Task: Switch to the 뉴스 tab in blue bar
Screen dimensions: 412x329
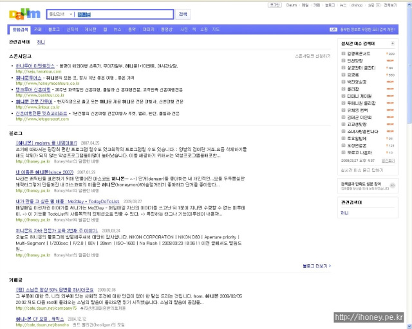Action: [x=117, y=30]
